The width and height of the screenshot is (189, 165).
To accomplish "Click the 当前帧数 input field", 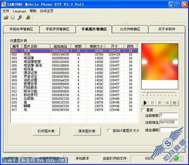I will click(169, 115).
